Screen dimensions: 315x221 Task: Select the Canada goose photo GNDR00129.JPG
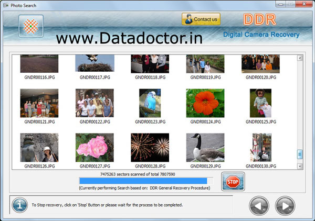point(205,148)
